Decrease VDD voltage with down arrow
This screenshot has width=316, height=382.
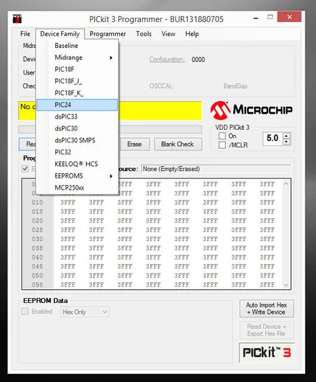(x=286, y=142)
